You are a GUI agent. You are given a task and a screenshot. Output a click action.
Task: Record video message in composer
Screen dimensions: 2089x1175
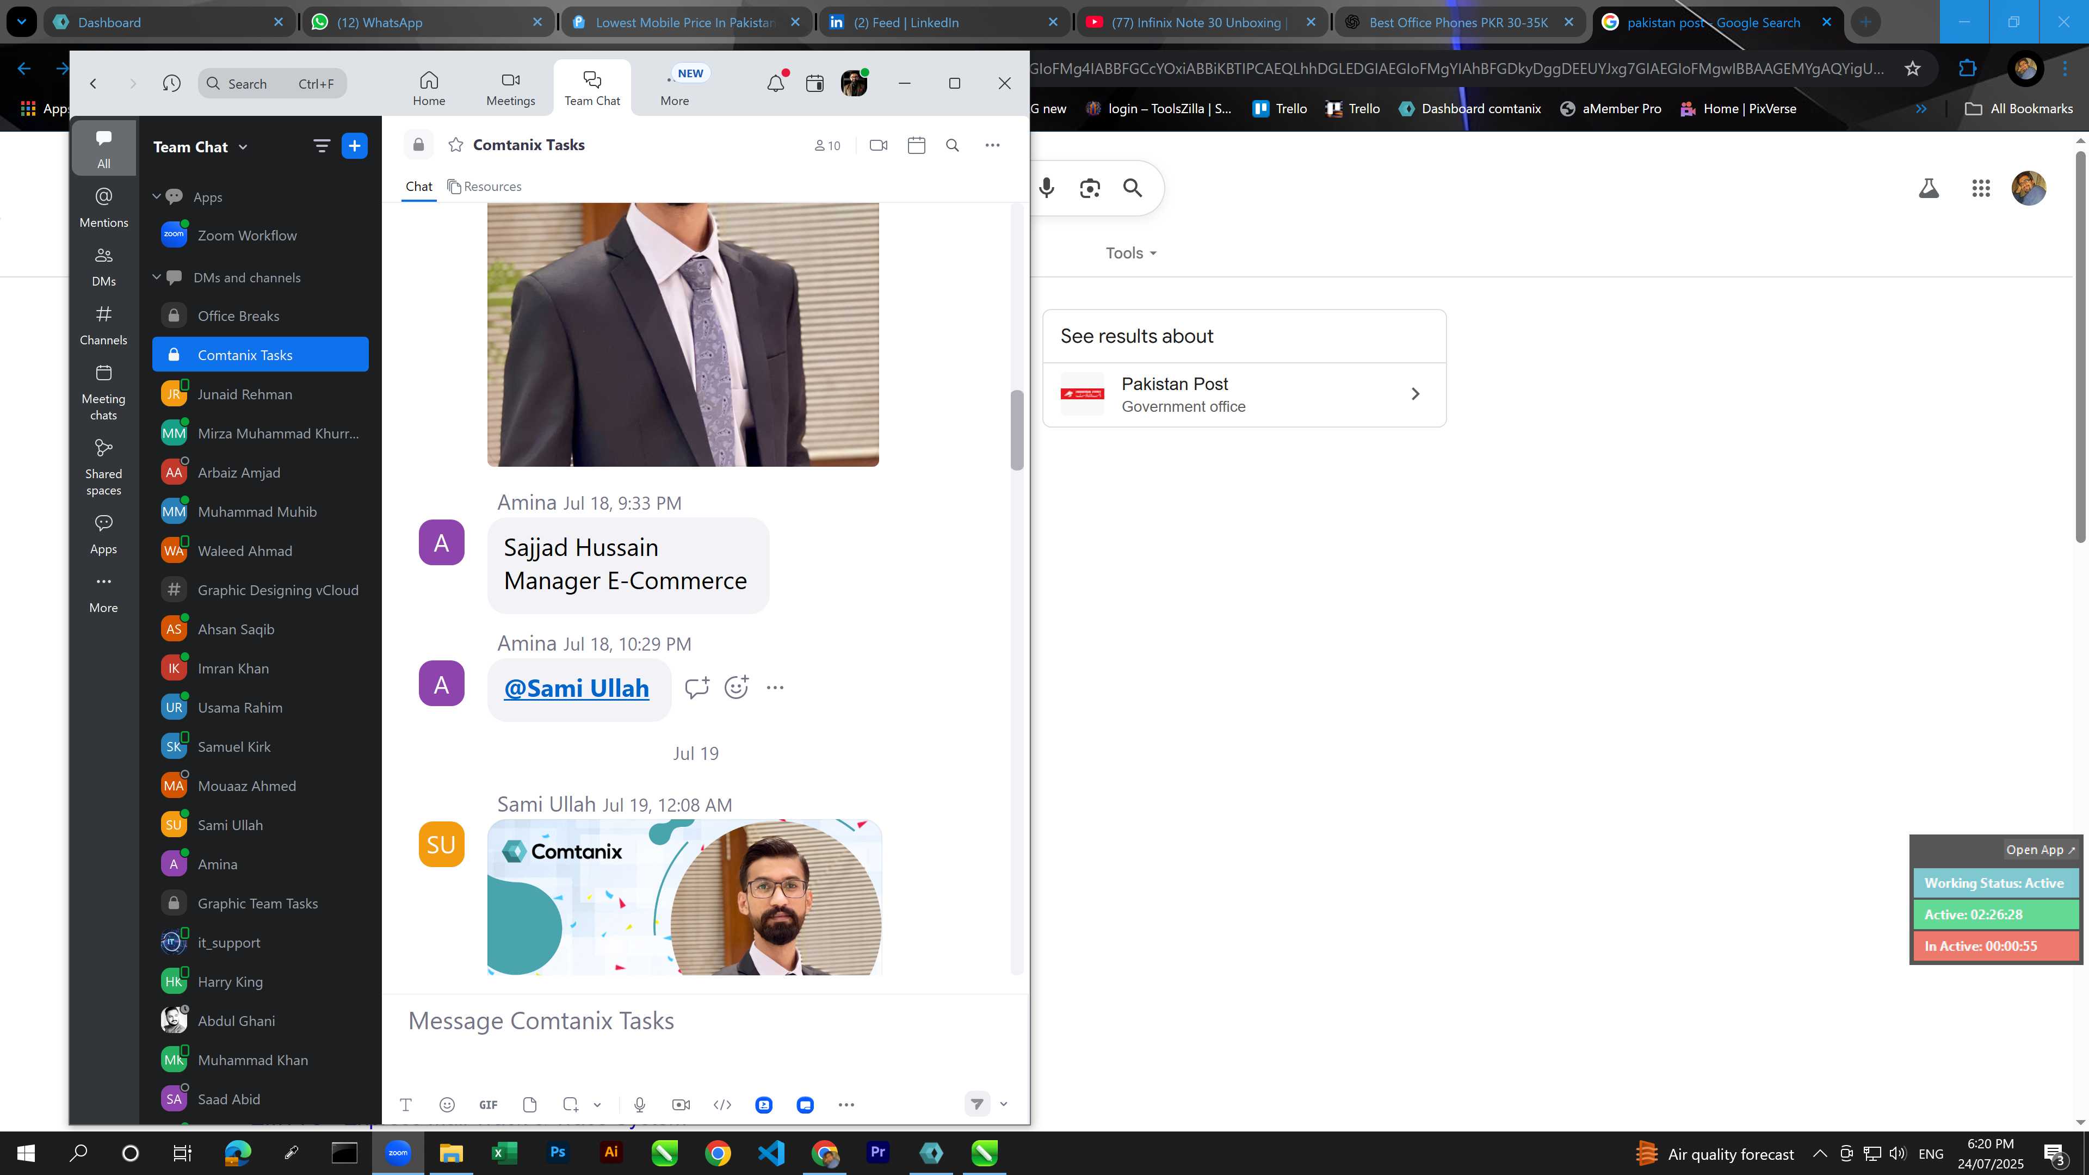681,1104
